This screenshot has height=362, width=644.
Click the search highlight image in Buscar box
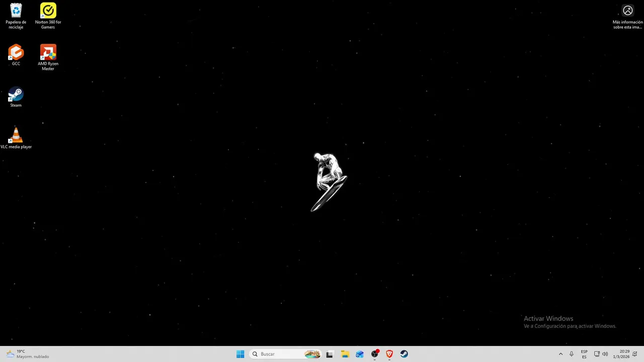[x=312, y=354]
